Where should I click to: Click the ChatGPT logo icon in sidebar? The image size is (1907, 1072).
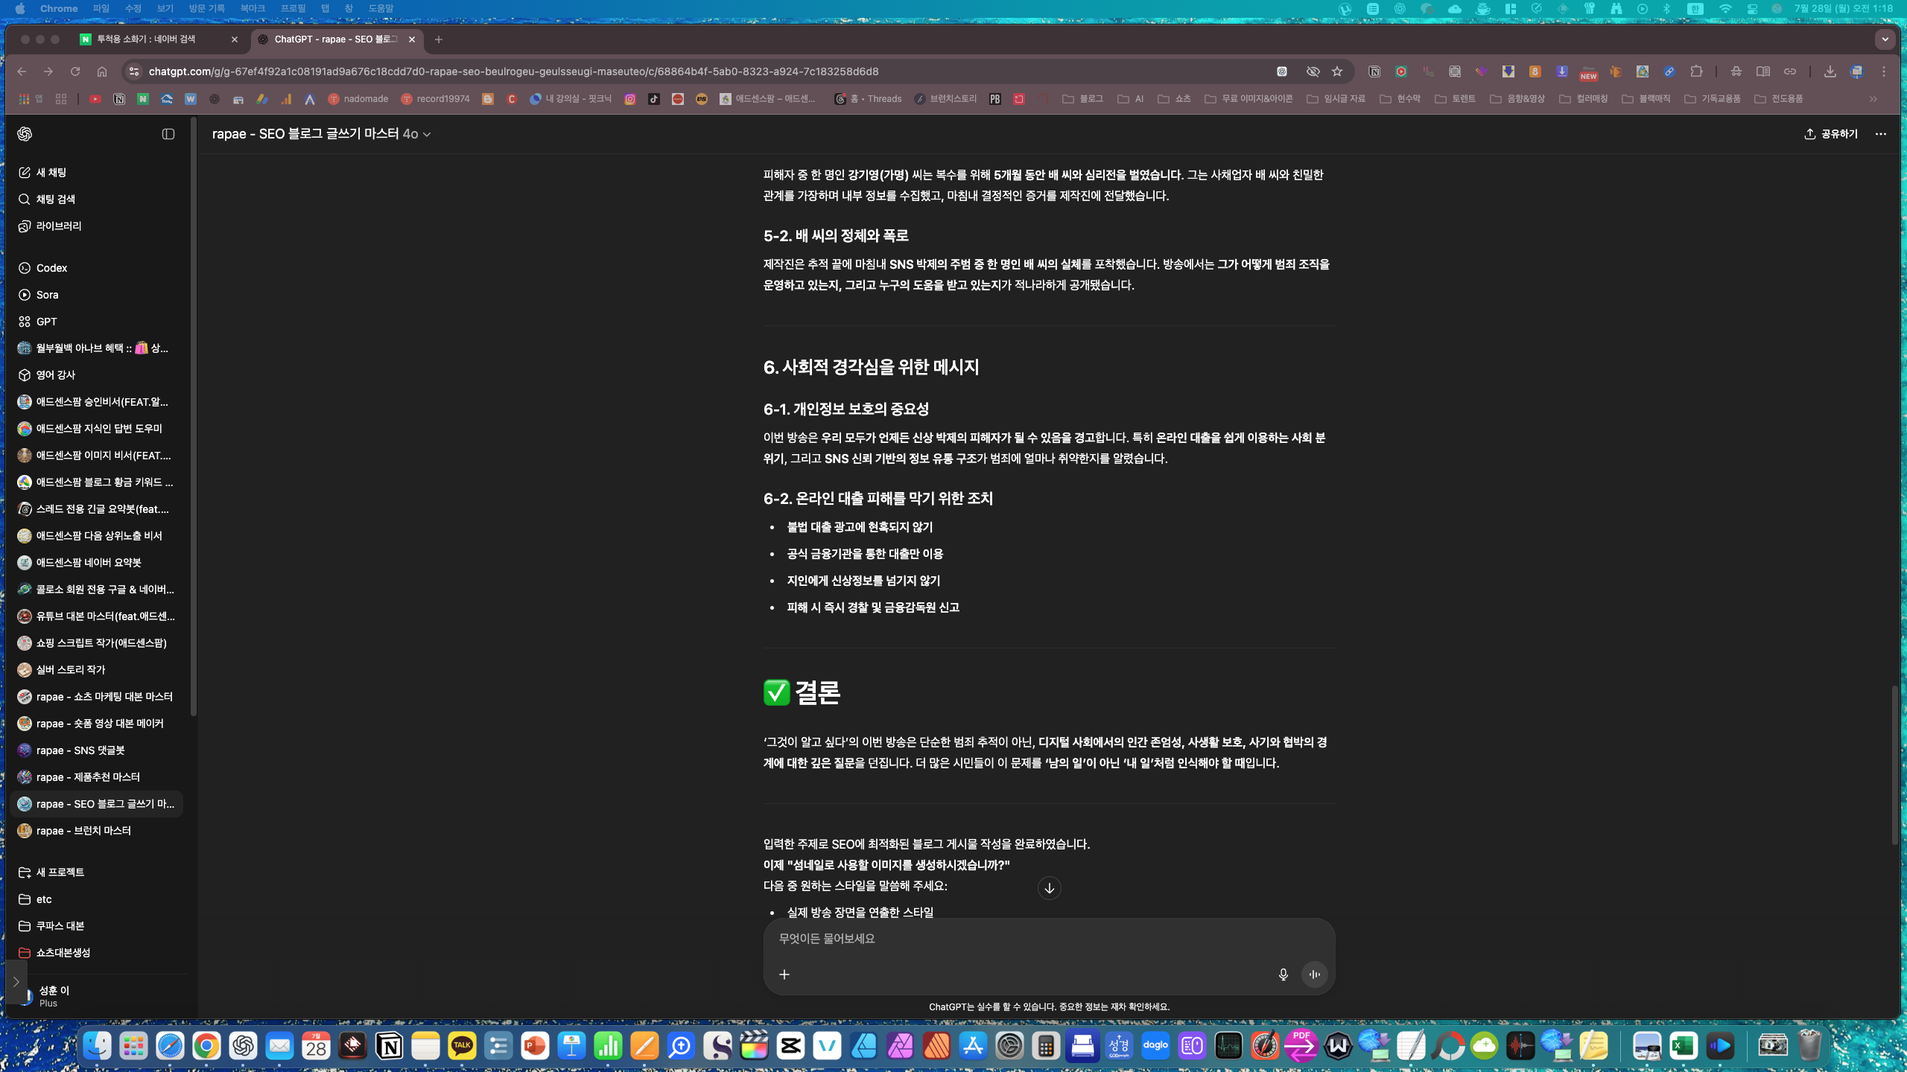click(x=25, y=134)
